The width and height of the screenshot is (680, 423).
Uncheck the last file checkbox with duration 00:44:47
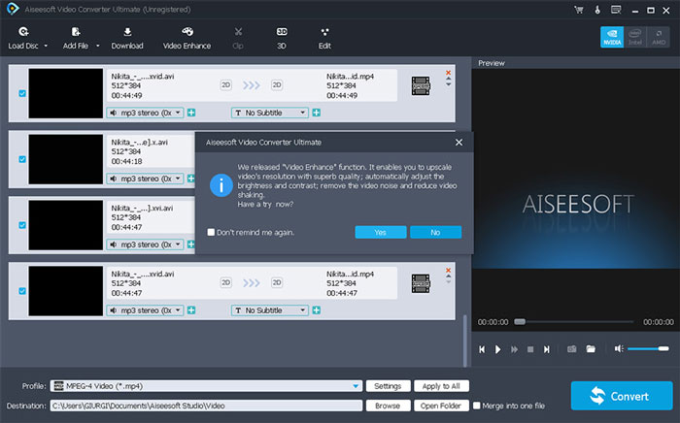pos(22,291)
